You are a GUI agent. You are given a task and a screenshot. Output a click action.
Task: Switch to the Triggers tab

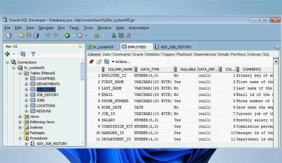[x=168, y=54]
